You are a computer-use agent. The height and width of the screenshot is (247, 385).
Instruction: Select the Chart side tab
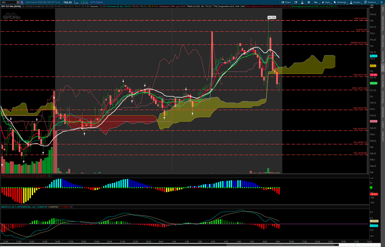(x=382, y=68)
